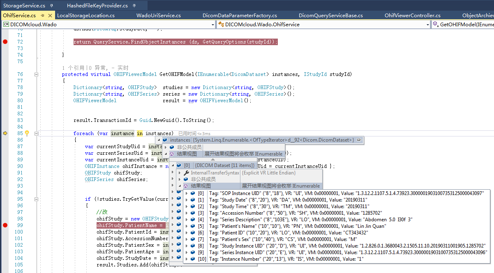
Task: Click the references count link above GetOHIFModel
Action: click(x=73, y=68)
